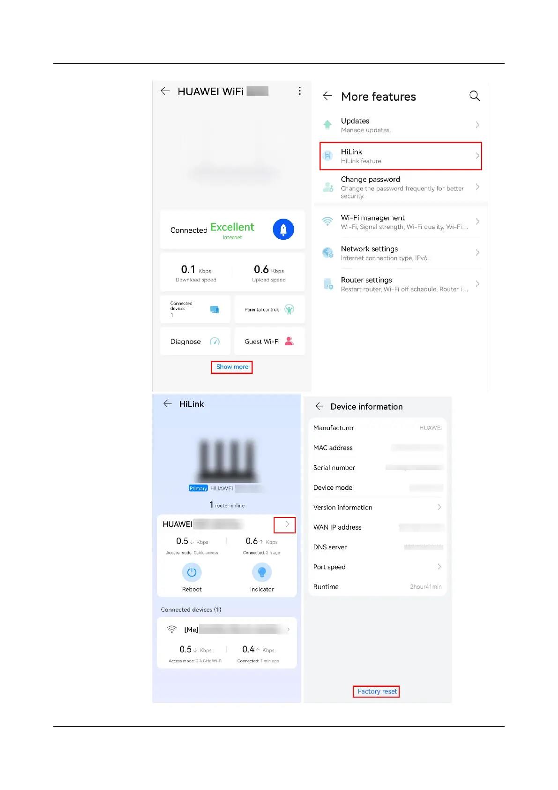Viewport: 558px width, 790px height.
Task: Open the [Me] connected device row
Action: click(x=227, y=630)
